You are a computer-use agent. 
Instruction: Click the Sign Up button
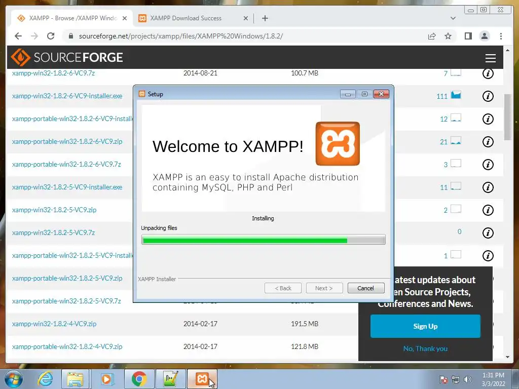click(x=425, y=326)
